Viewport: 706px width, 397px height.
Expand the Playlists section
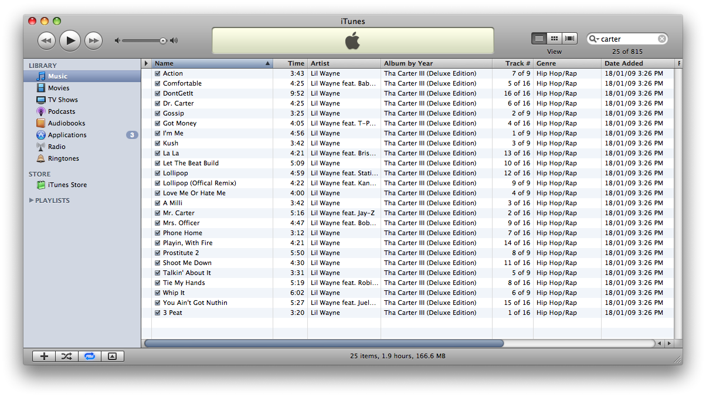[x=32, y=201]
